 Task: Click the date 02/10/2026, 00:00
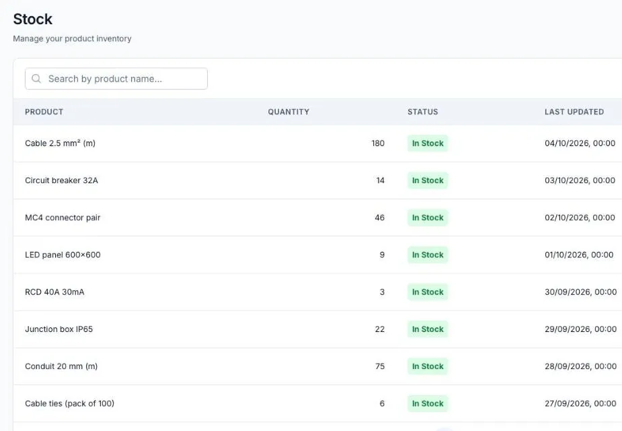(580, 218)
